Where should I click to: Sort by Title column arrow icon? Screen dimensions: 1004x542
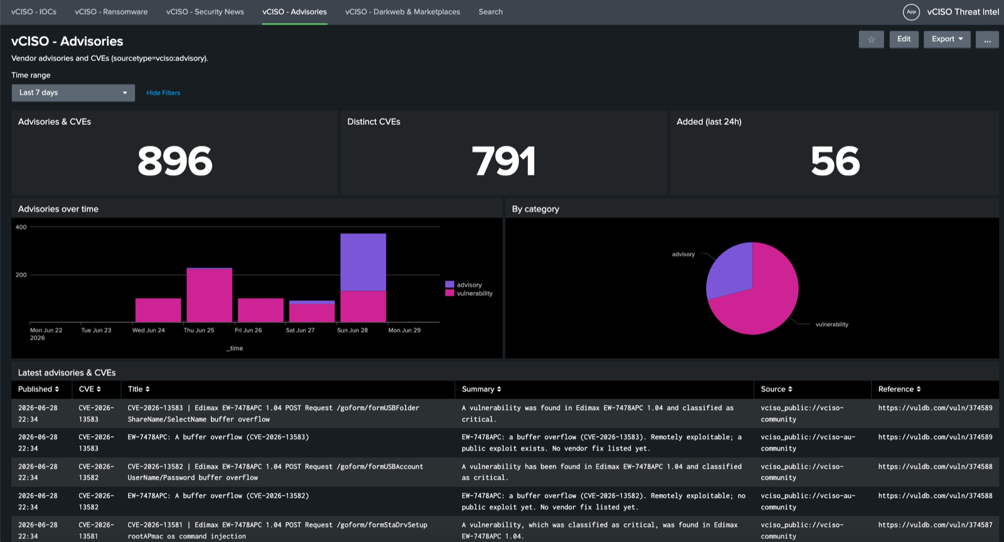147,390
